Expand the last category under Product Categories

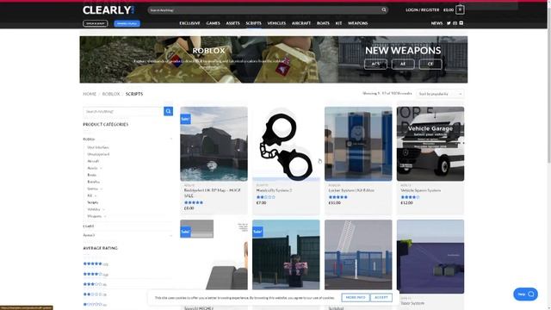[170, 235]
